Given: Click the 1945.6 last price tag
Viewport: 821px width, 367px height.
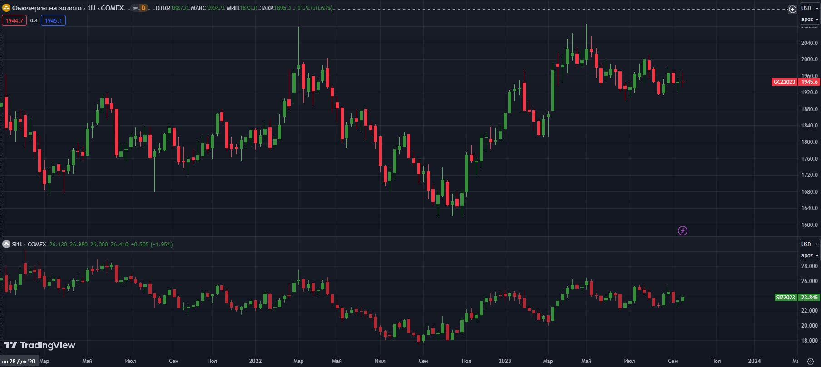Looking at the screenshot, I should coord(809,82).
